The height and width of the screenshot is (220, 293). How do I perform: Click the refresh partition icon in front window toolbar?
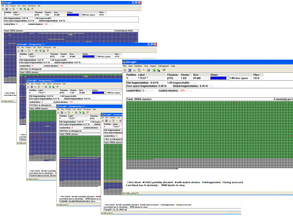click(x=130, y=70)
